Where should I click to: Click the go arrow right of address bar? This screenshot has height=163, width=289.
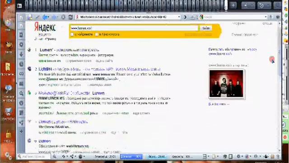[185, 17]
